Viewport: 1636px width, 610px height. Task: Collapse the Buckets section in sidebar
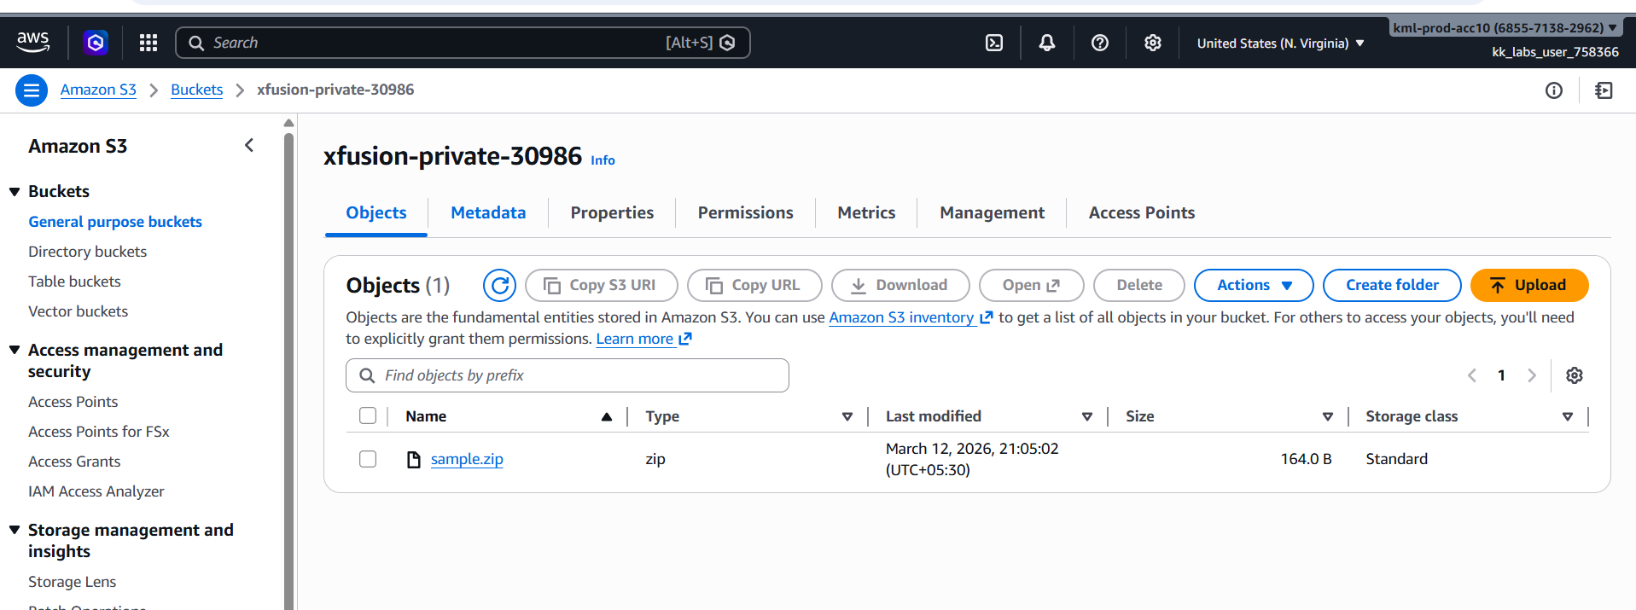pyautogui.click(x=15, y=192)
